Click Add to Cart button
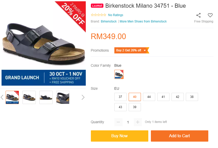 (179, 136)
